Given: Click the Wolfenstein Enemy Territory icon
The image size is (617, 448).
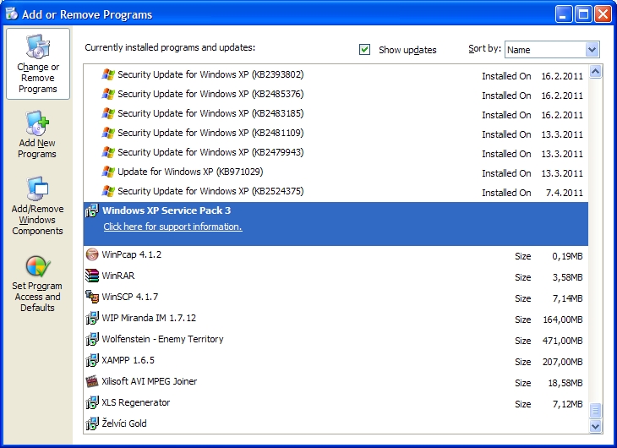Looking at the screenshot, I should pyautogui.click(x=92, y=339).
